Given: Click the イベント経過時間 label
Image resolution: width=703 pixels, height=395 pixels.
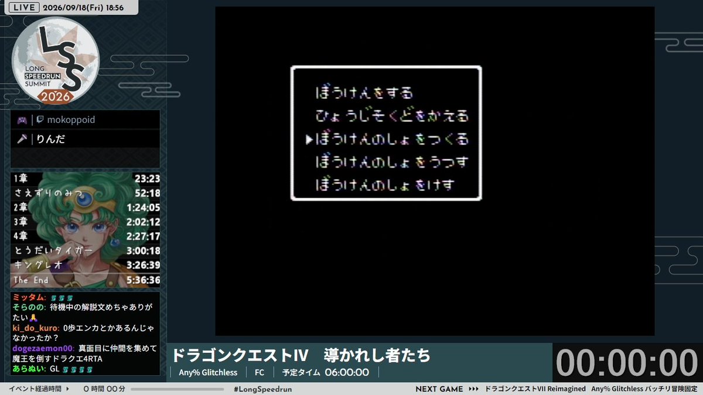Looking at the screenshot, I should (x=35, y=389).
